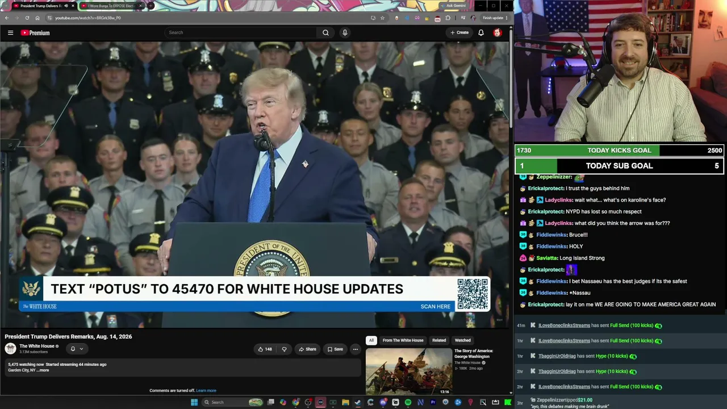
Task: Dislike the Trump remarks video
Action: pos(284,349)
